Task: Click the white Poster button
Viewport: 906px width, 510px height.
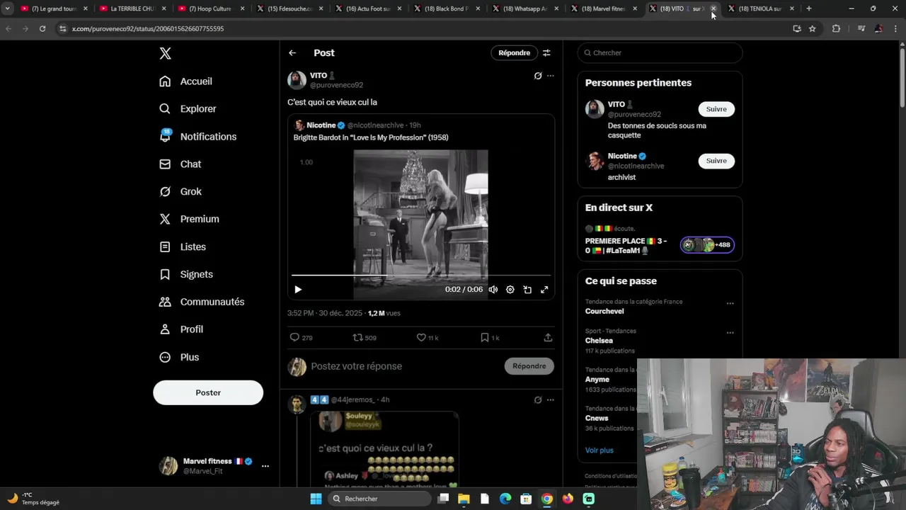Action: click(208, 392)
